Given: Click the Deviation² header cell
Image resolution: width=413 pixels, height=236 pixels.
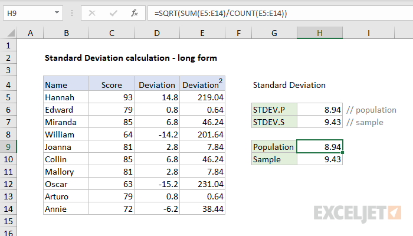Looking at the screenshot, I should (x=202, y=85).
